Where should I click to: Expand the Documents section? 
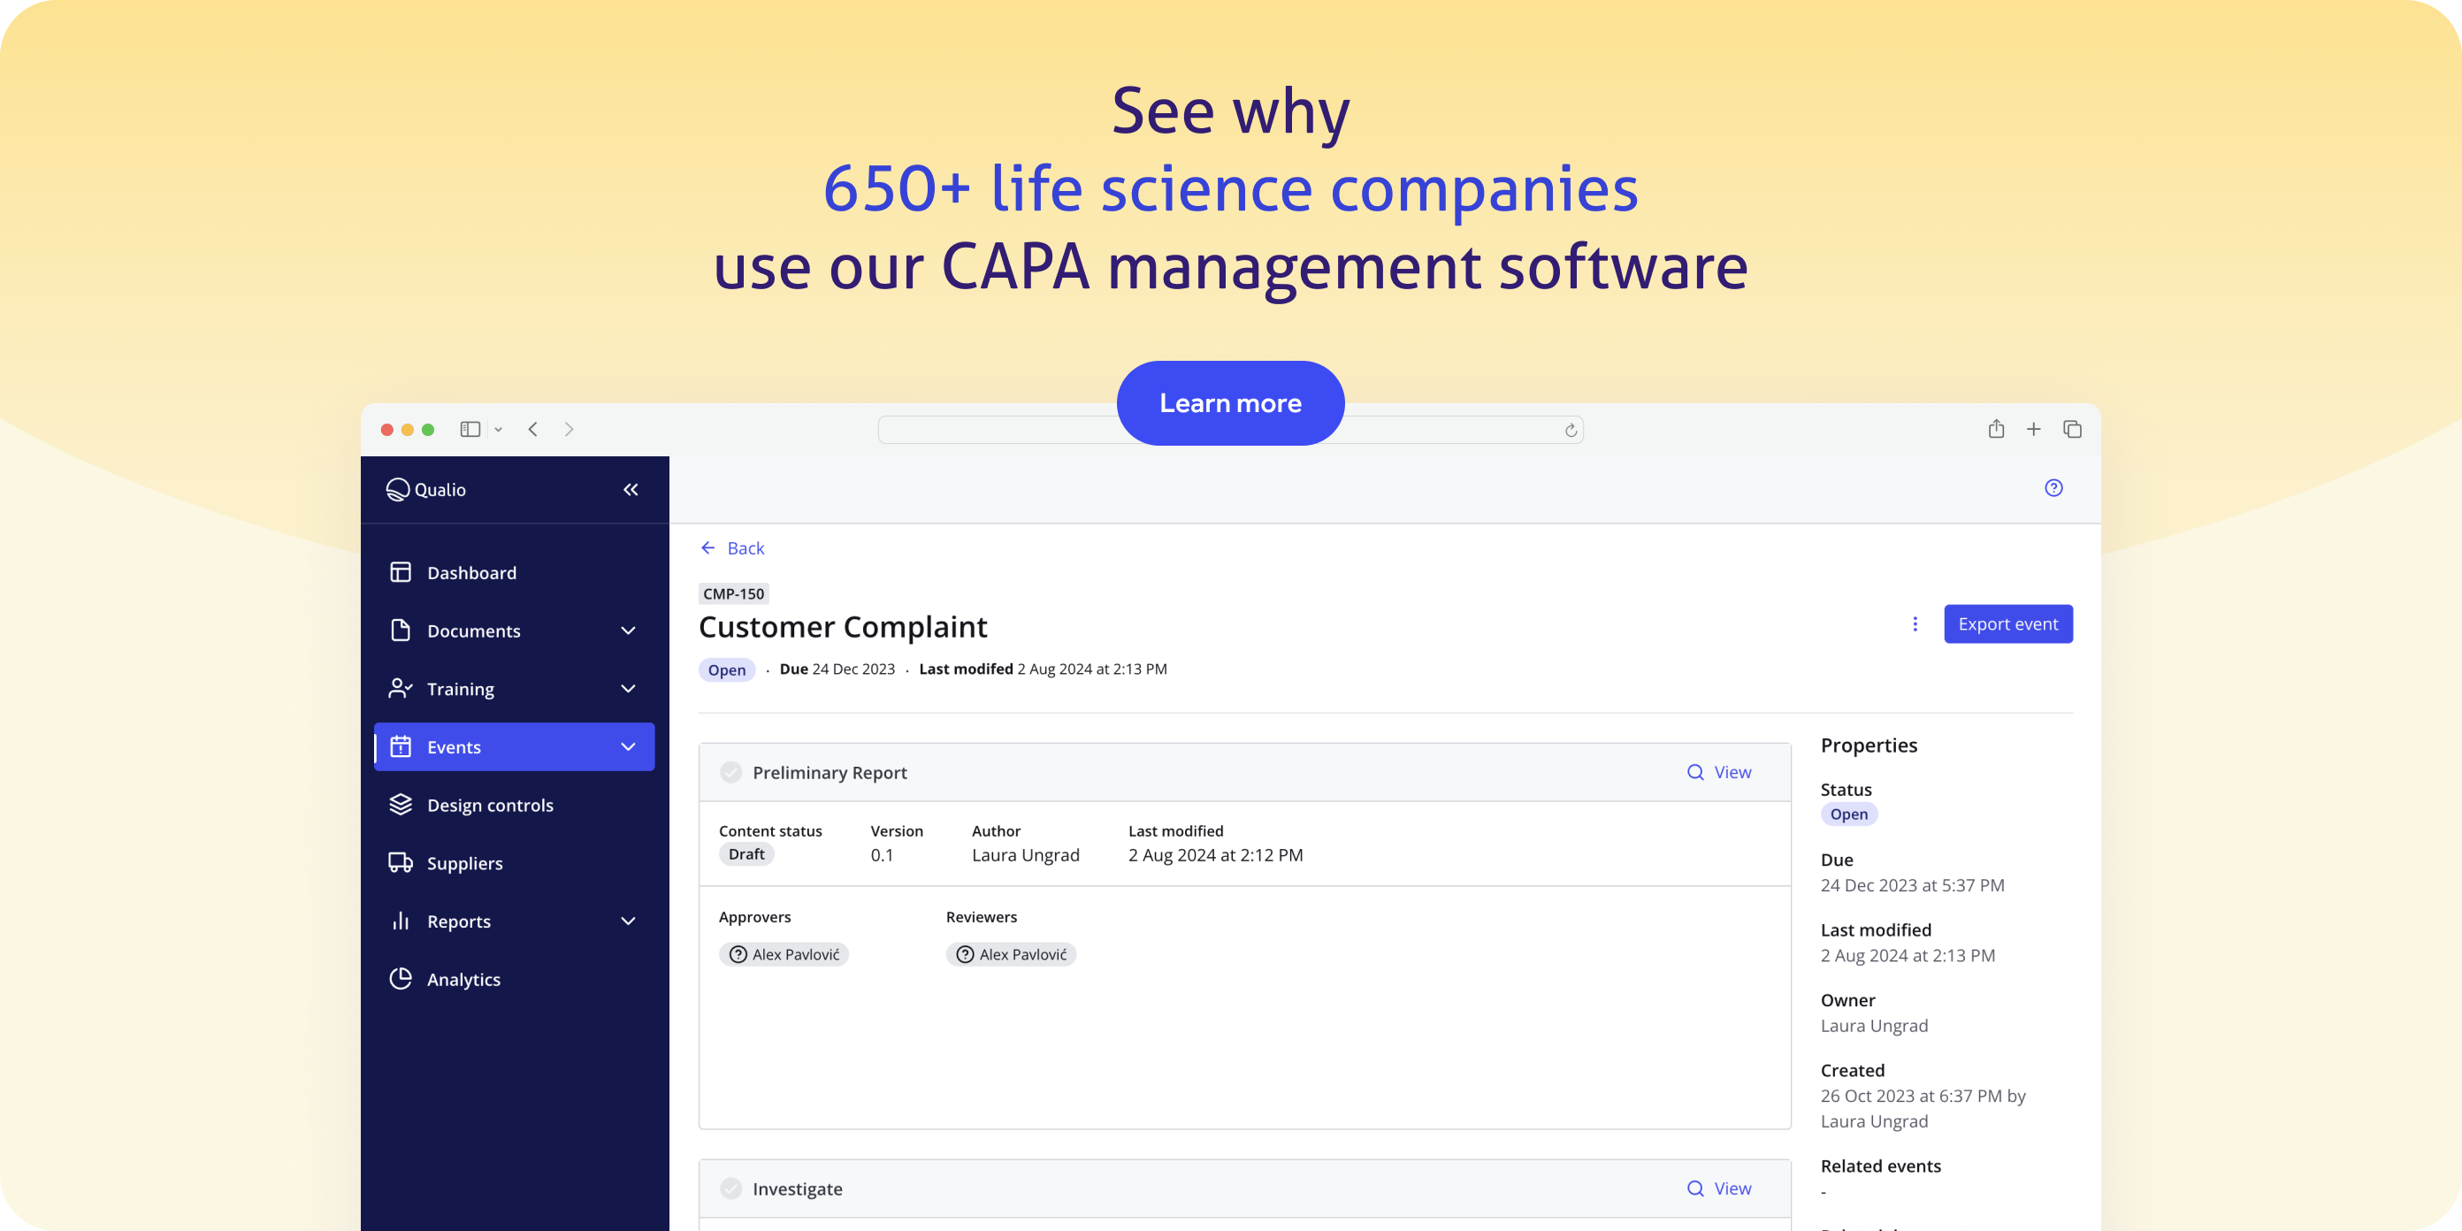click(628, 631)
